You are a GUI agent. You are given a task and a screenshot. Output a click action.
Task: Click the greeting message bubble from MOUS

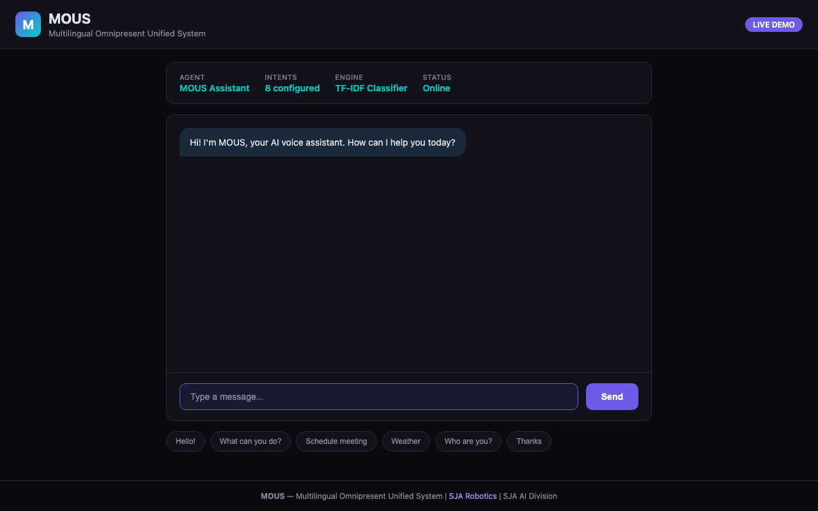coord(323,142)
